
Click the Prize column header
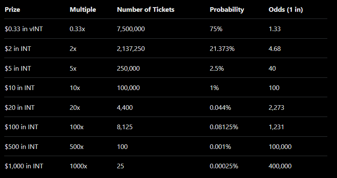[x=13, y=10]
